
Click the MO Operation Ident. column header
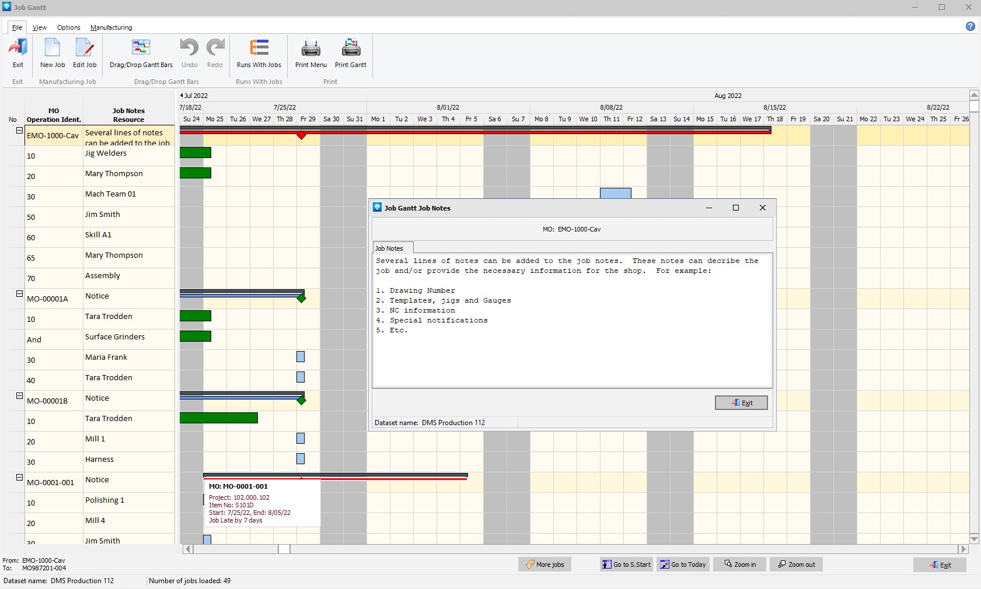point(54,115)
